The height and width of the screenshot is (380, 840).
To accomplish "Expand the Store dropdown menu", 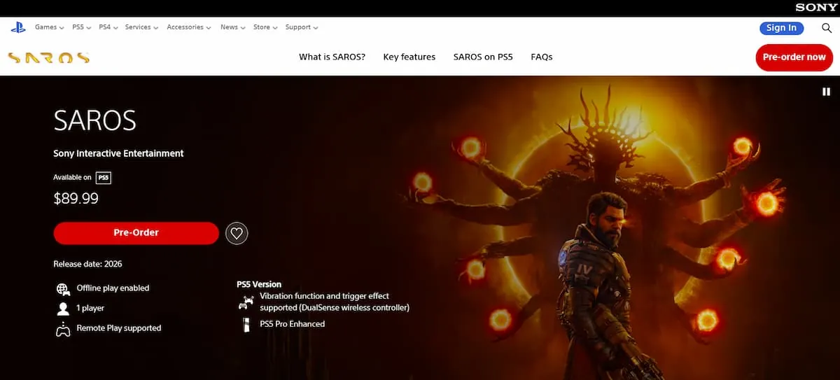I will point(265,27).
